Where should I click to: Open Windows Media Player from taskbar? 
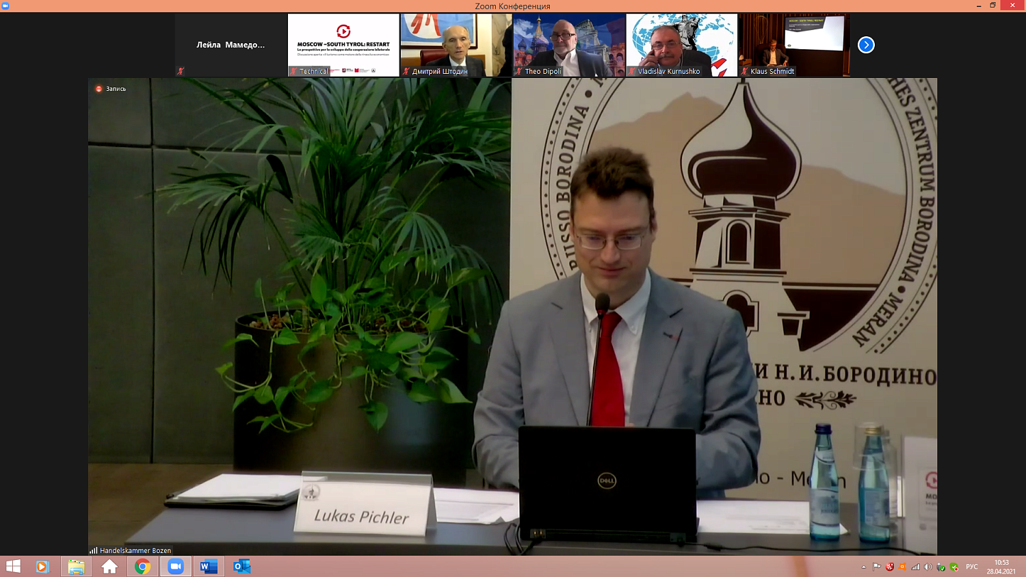coord(42,566)
